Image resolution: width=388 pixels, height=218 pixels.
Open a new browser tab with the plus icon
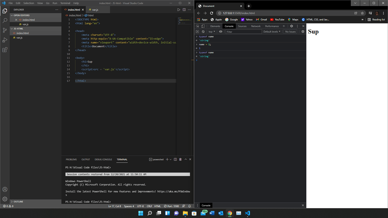click(x=248, y=6)
